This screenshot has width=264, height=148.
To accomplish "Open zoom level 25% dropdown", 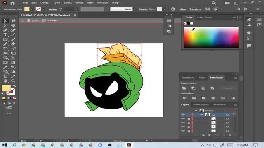I will (35, 141).
